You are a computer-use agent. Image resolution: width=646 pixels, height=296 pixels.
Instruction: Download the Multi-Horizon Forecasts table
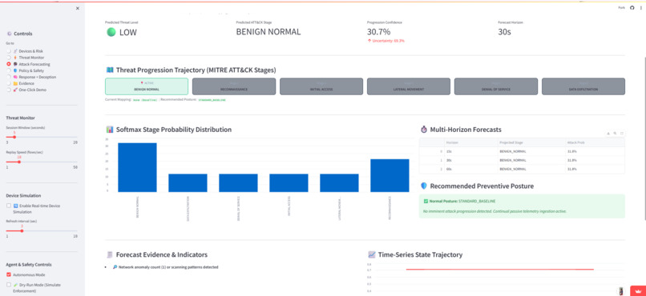[608, 133]
